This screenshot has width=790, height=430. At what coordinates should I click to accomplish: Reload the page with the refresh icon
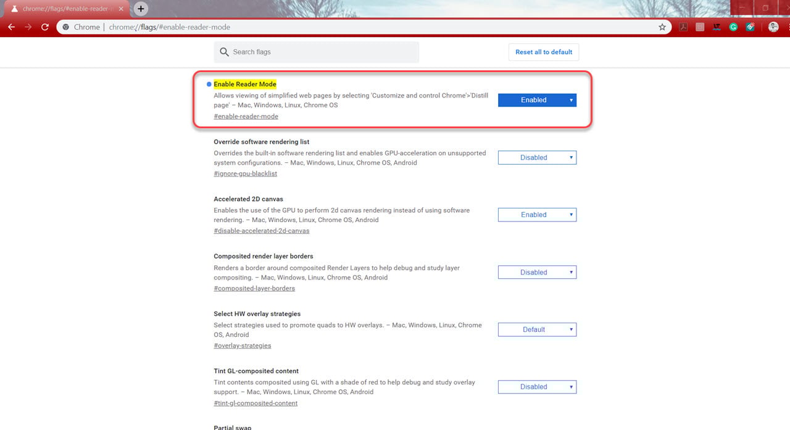click(x=45, y=27)
